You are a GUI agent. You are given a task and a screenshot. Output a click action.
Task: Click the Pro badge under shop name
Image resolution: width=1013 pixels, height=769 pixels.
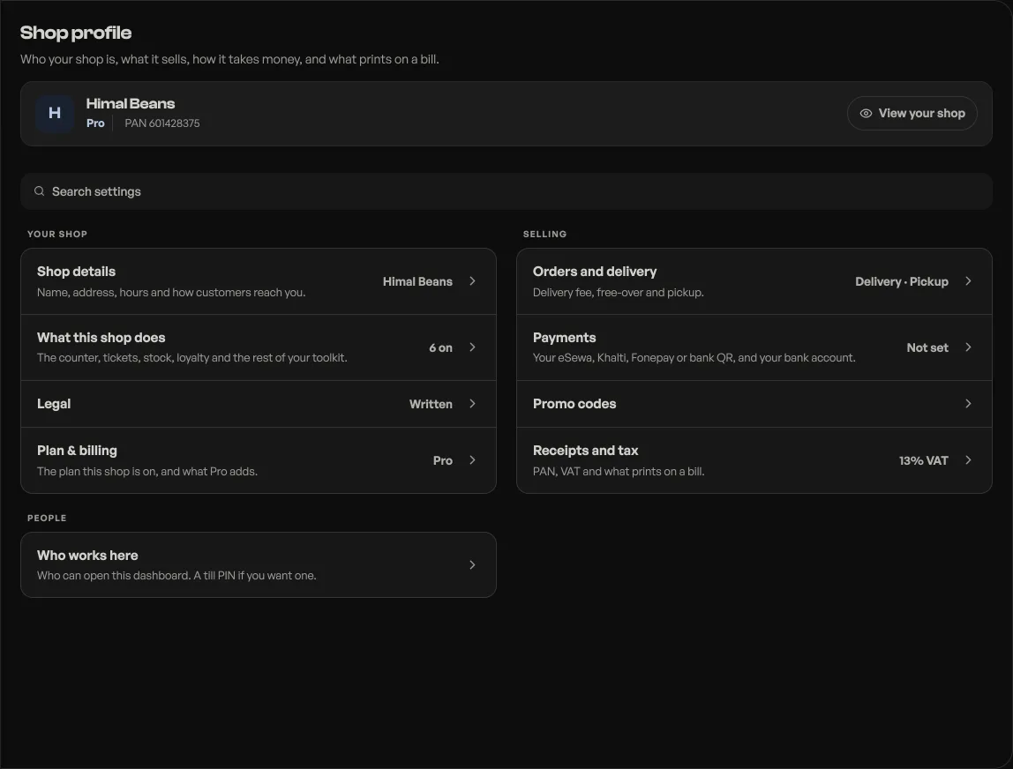95,123
